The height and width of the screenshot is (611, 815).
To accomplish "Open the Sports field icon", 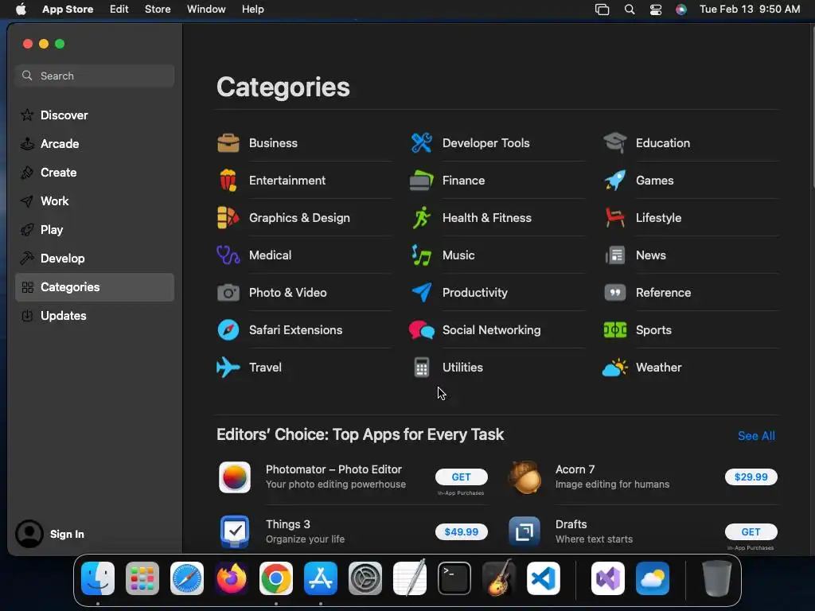I will pyautogui.click(x=615, y=330).
